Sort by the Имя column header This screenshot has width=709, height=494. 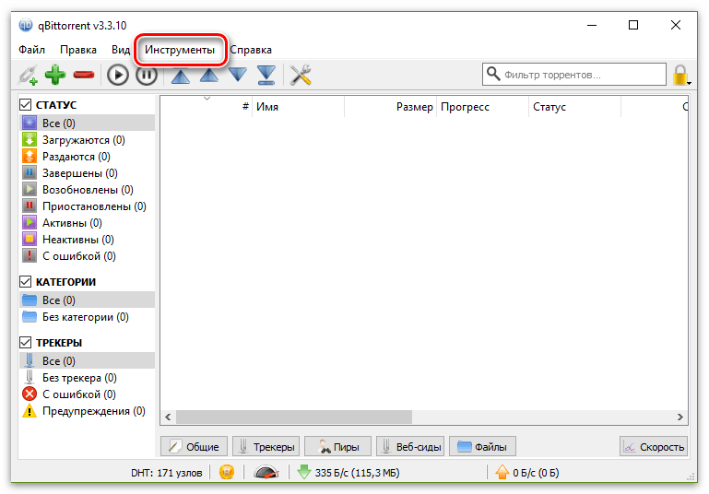click(298, 107)
